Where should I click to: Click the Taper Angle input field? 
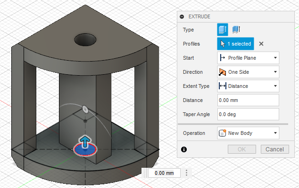(x=248, y=114)
